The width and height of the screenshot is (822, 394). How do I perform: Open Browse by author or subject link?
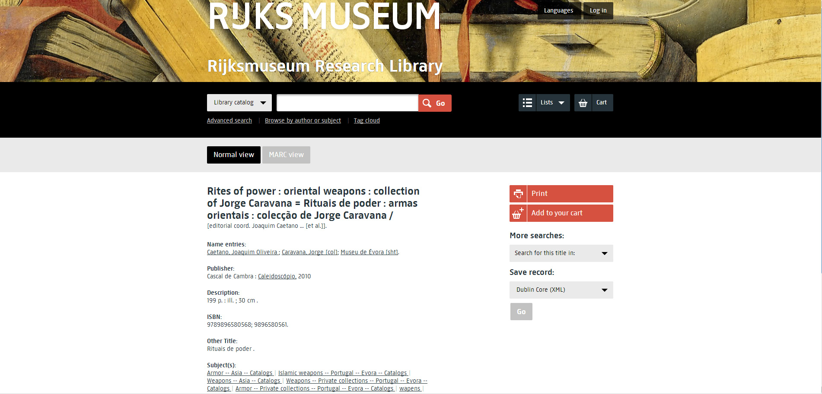303,121
